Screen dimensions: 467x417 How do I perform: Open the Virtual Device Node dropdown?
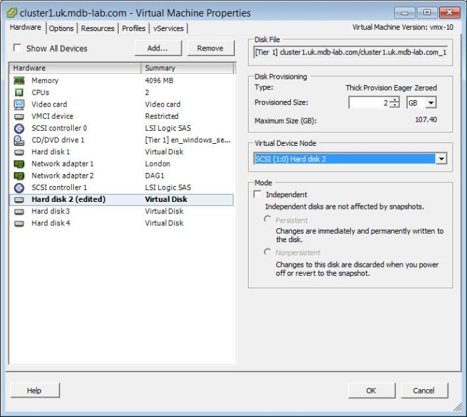click(441, 159)
